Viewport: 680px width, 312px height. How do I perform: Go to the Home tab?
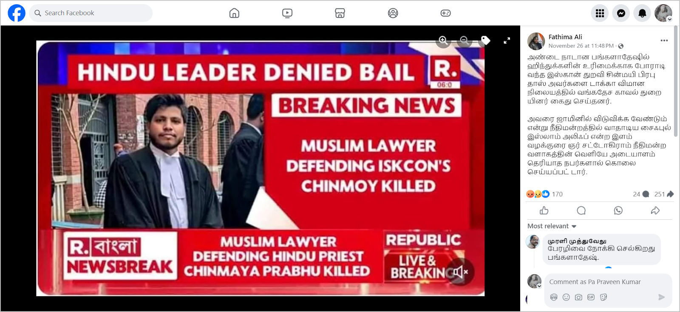tap(234, 13)
